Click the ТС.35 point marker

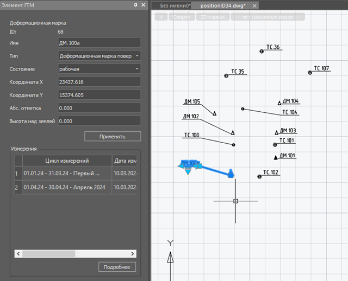226,76
